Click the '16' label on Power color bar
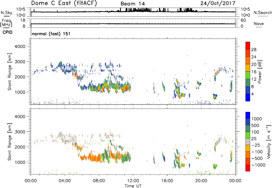272x188 pixels. click(254, 72)
